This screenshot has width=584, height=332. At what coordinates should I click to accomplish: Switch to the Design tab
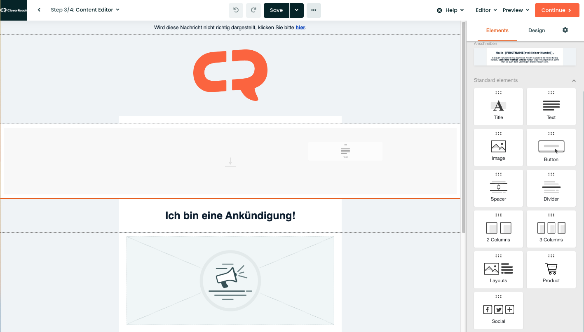point(537,30)
